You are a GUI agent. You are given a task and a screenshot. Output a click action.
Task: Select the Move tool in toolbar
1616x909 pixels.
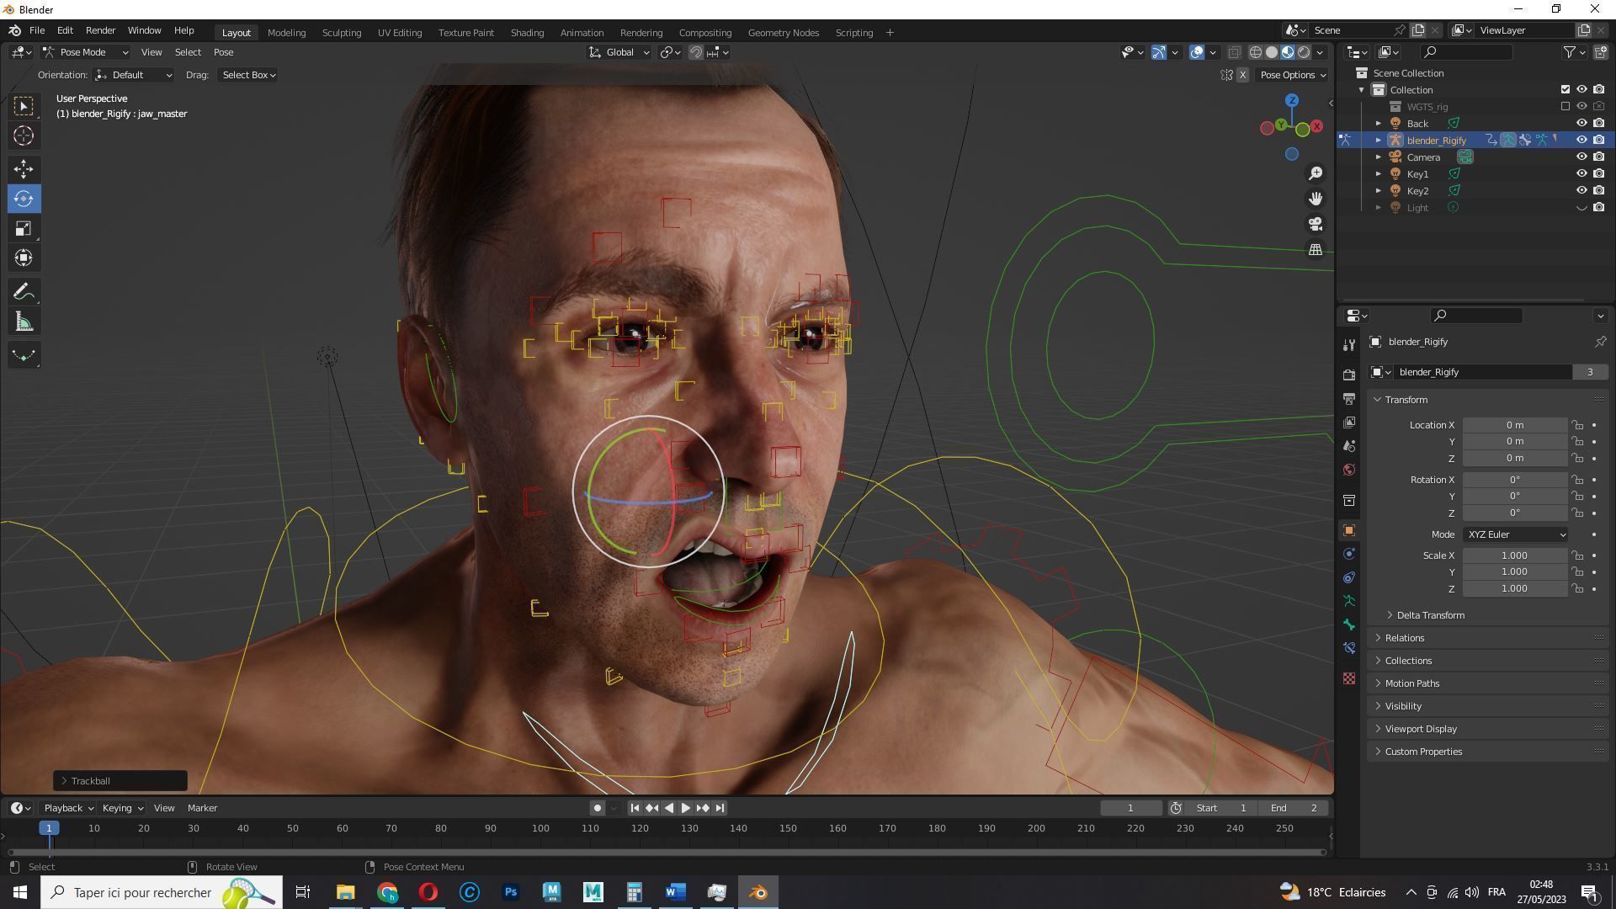pyautogui.click(x=24, y=169)
